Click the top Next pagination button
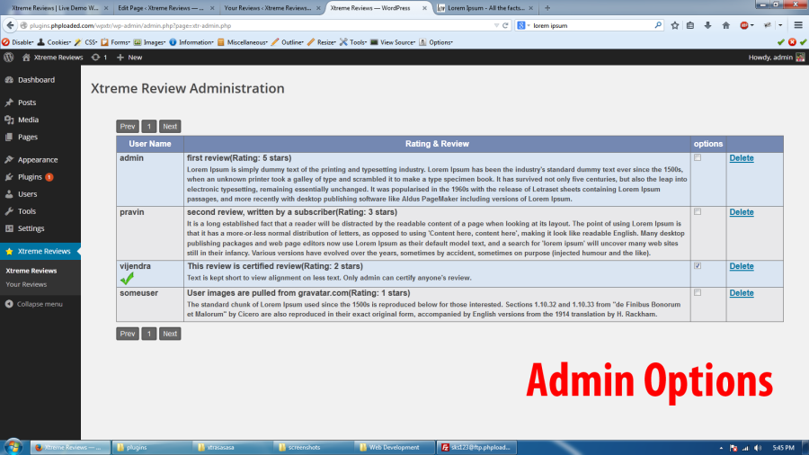The width and height of the screenshot is (809, 455). (x=170, y=127)
